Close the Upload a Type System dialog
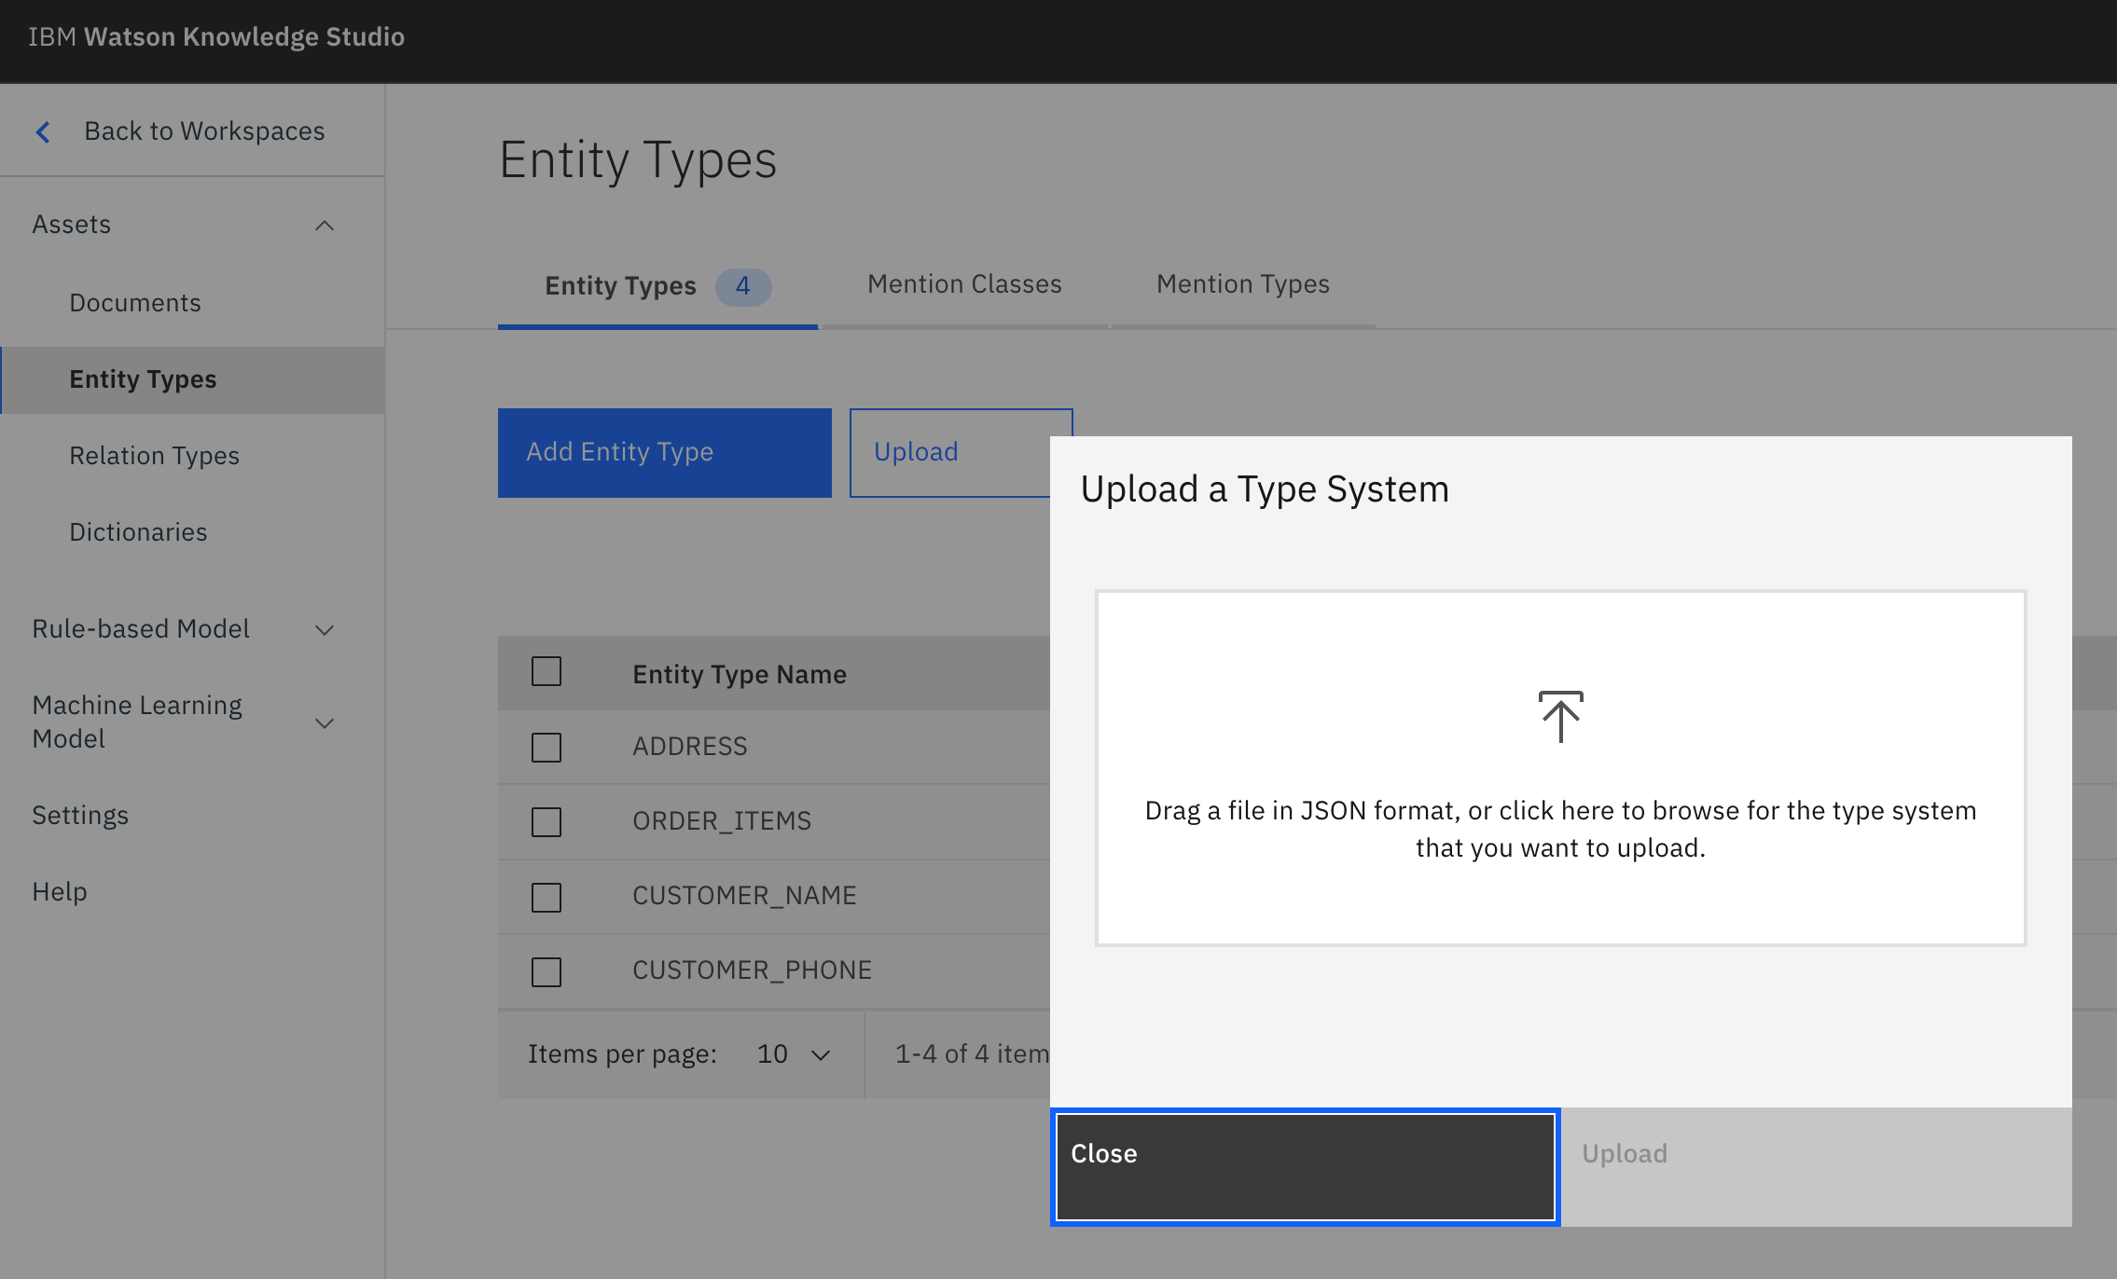Screen dimensions: 2117x1279 point(1304,1166)
